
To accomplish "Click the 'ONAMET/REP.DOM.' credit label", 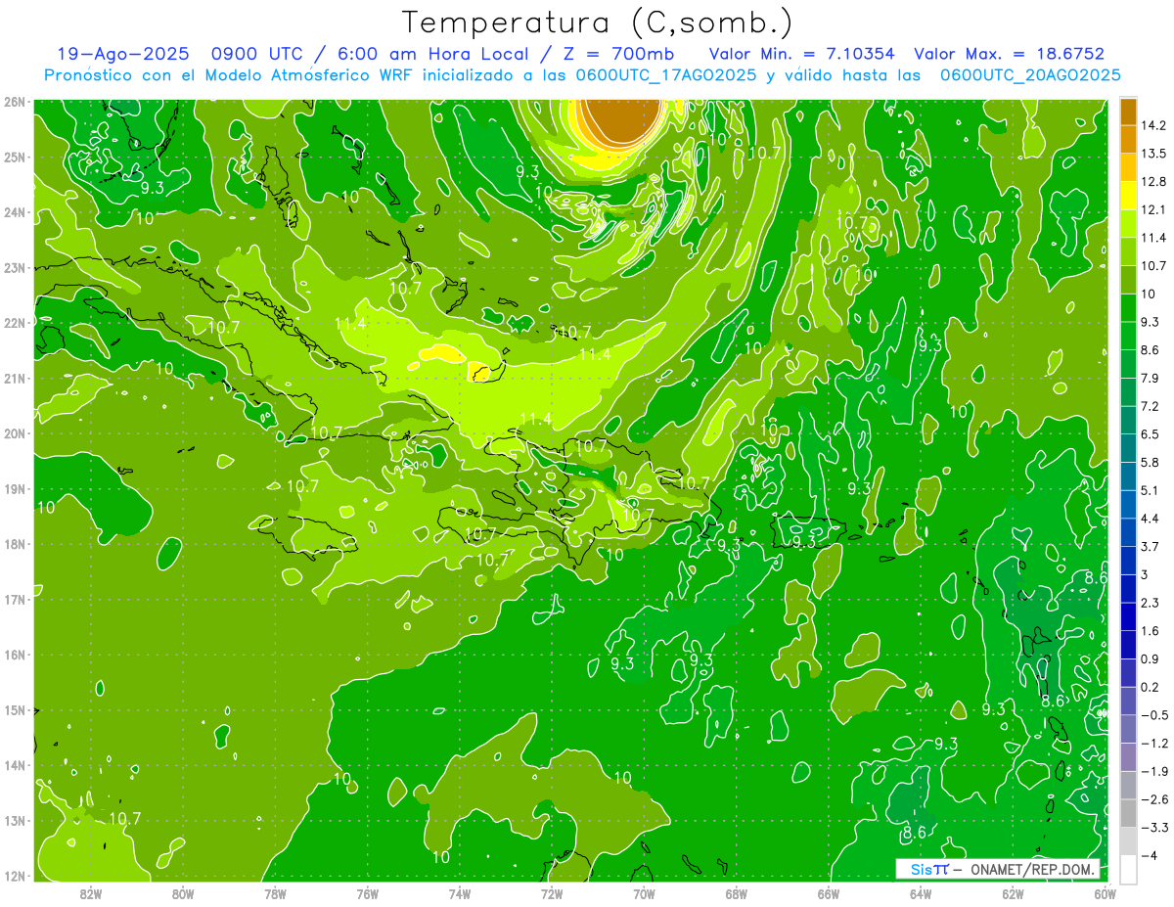I will (x=1034, y=870).
